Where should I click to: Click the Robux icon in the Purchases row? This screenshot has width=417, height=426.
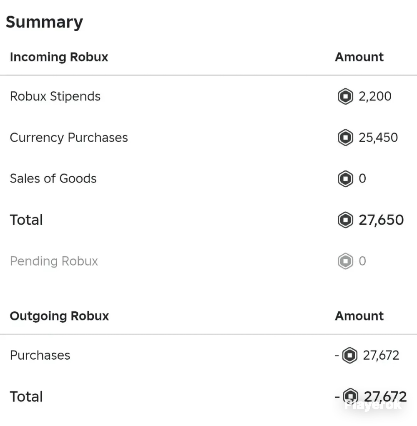349,355
